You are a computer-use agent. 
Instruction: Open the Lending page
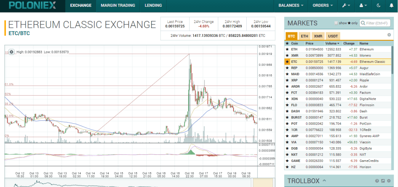click(x=153, y=5)
